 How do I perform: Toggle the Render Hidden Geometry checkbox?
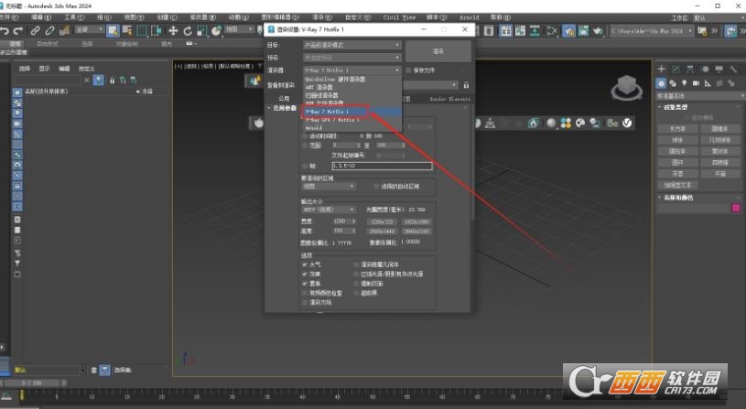[x=356, y=264]
